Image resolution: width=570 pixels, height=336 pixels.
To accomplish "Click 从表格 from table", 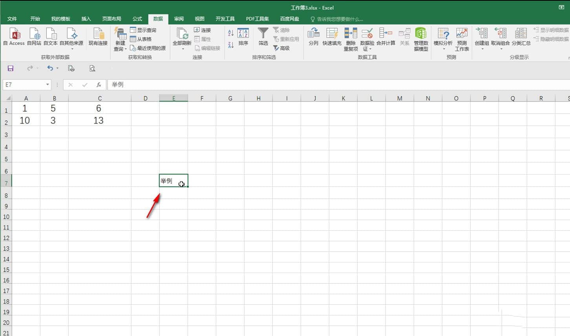I will point(141,39).
